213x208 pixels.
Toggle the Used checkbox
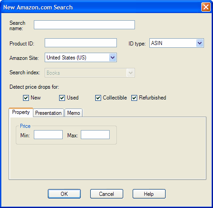coord(62,98)
